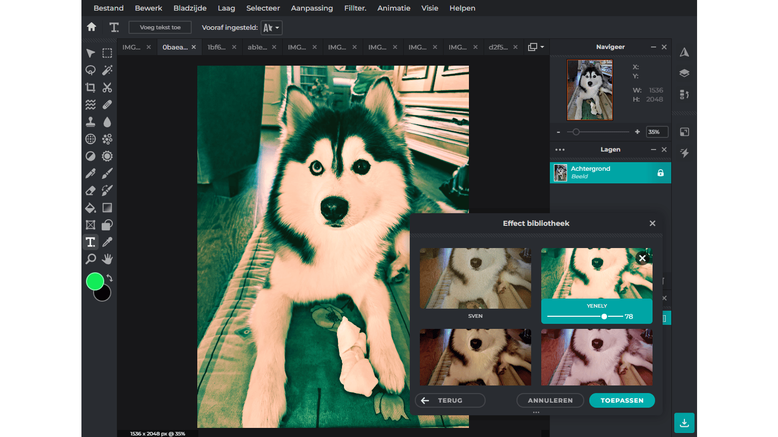This screenshot has height=437, width=778.
Task: Open the Vooraf ingesteld font dropdown
Action: point(271,28)
